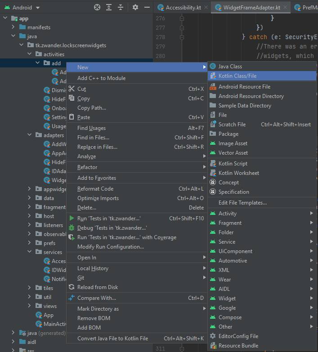Choose Package in New submenu

point(262,134)
